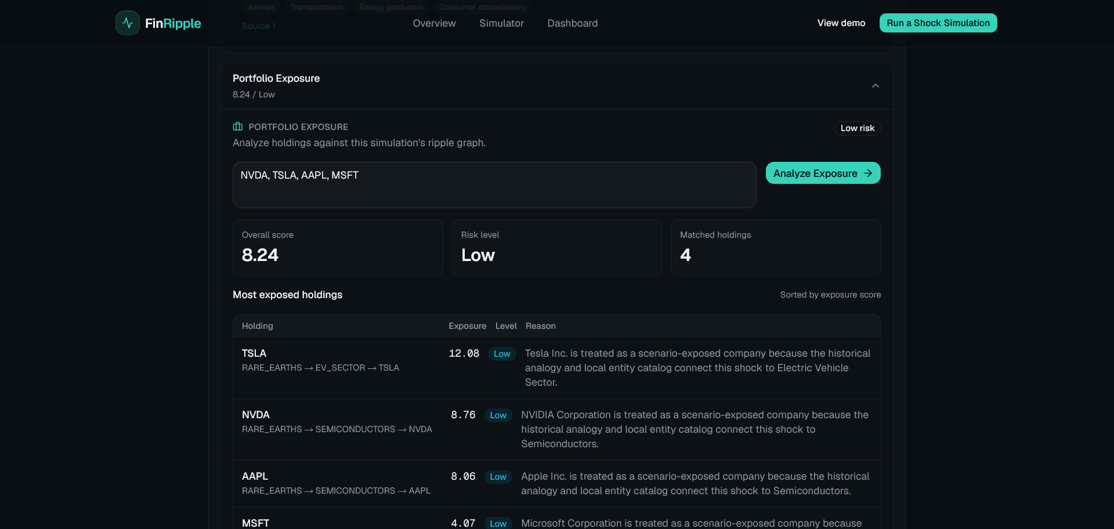Click the RARE_EARTHS → SEMICONDUCTORS → NVDA path
1114x529 pixels.
pos(337,429)
